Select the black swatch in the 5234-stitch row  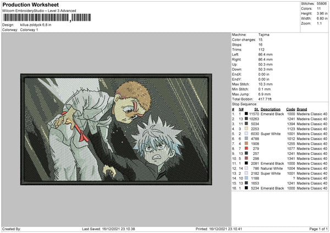[x=246, y=188]
